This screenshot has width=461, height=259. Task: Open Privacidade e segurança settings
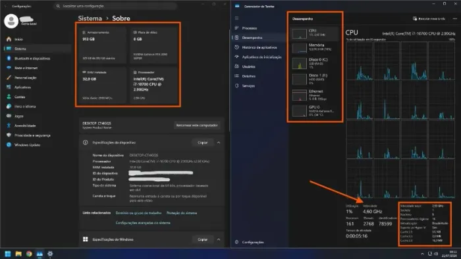point(32,135)
